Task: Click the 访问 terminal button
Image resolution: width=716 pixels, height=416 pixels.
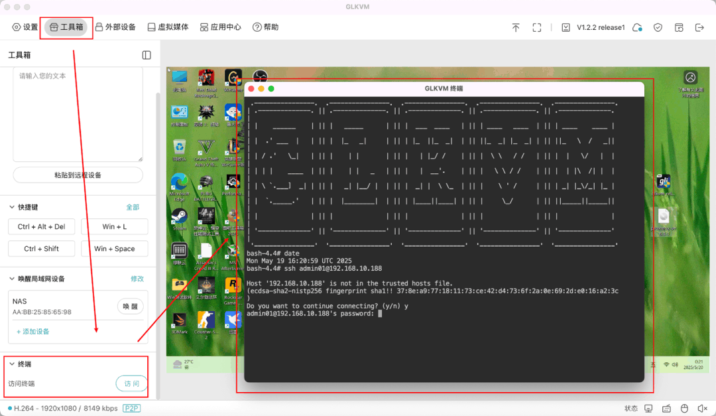Action: [x=131, y=383]
